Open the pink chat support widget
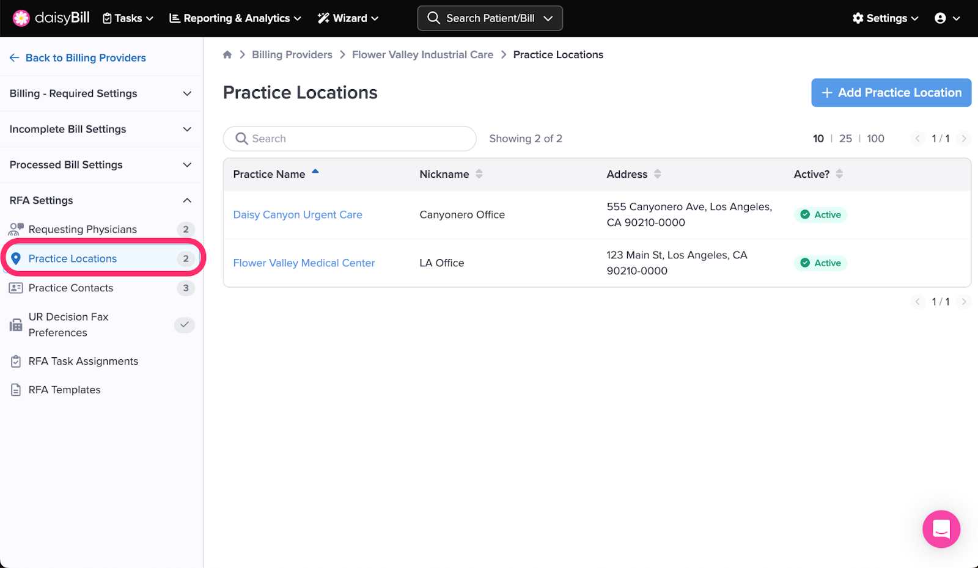Image resolution: width=978 pixels, height=568 pixels. pyautogui.click(x=941, y=529)
